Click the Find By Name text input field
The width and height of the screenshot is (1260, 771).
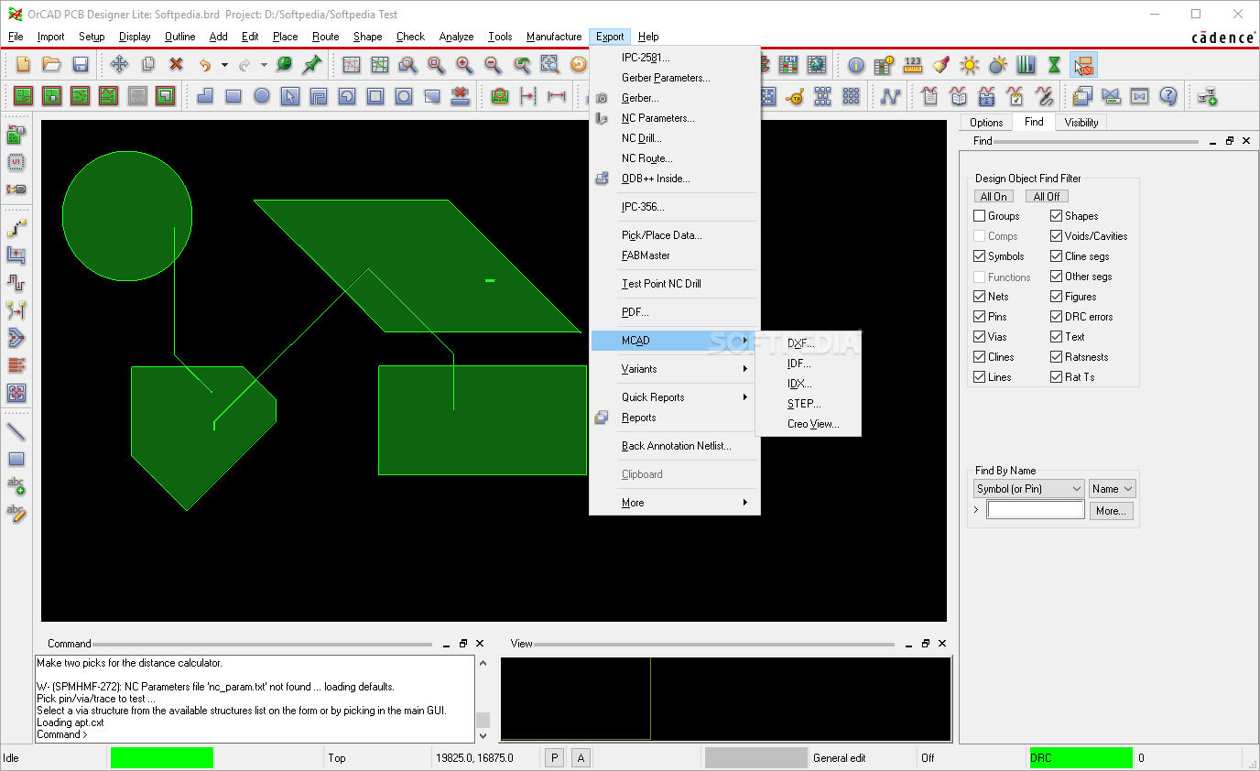[1036, 510]
